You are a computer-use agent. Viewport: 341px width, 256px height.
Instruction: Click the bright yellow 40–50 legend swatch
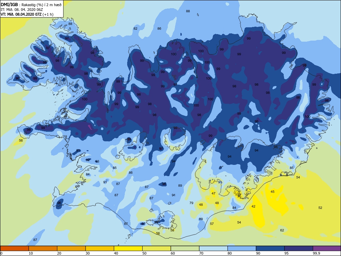tap(128, 248)
